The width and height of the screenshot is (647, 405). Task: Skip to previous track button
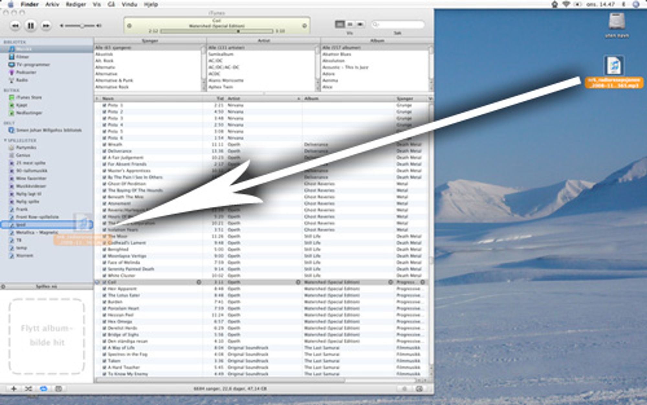(15, 26)
